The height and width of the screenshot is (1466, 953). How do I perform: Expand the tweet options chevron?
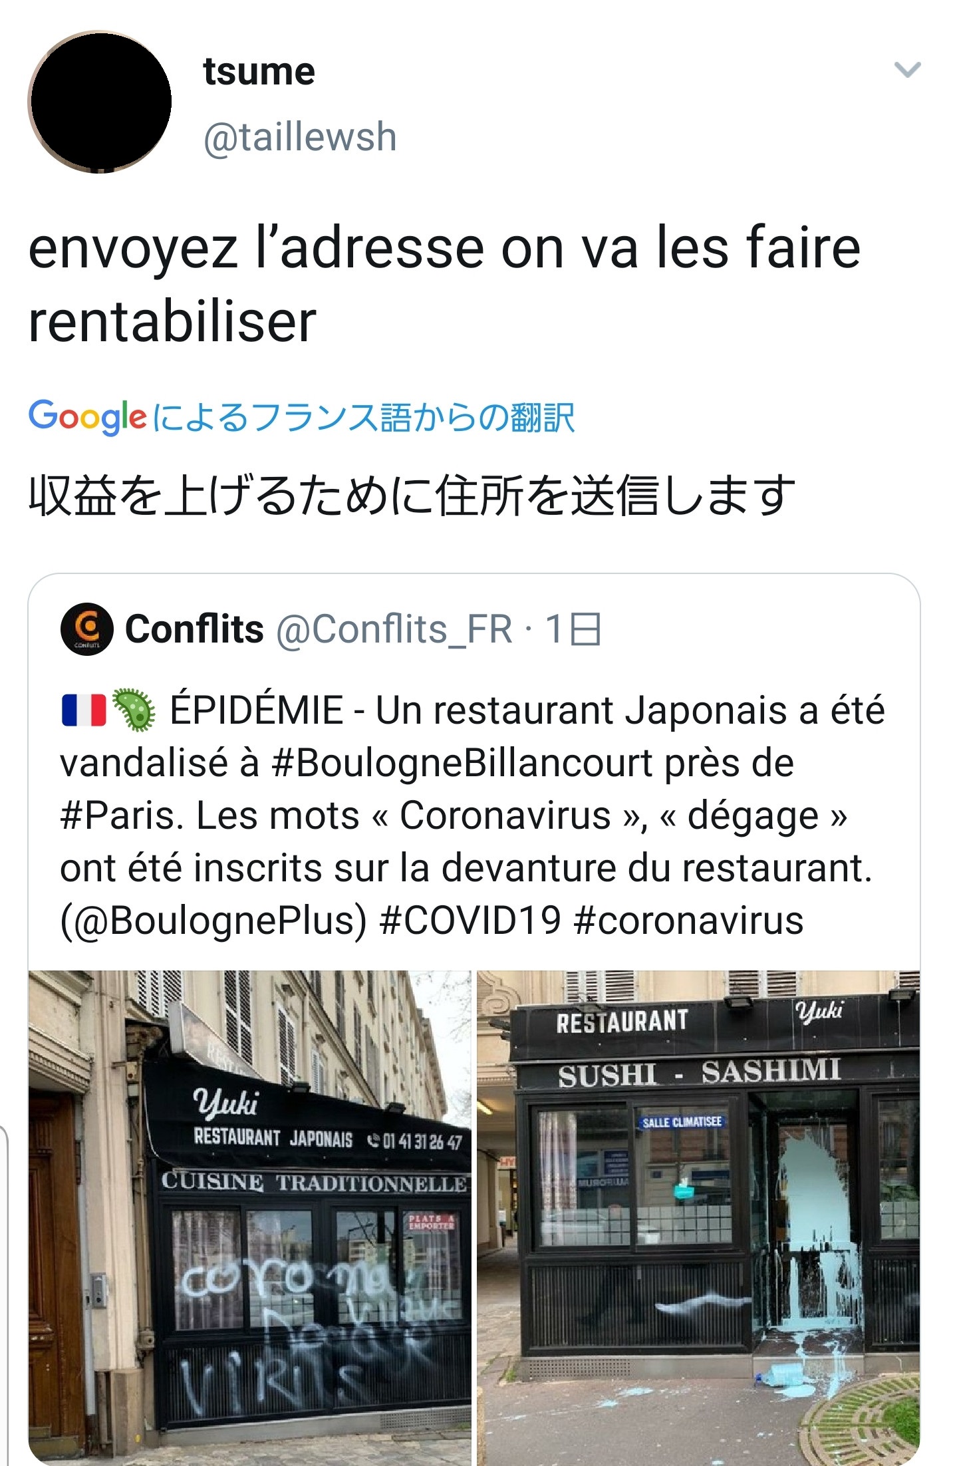click(x=907, y=69)
